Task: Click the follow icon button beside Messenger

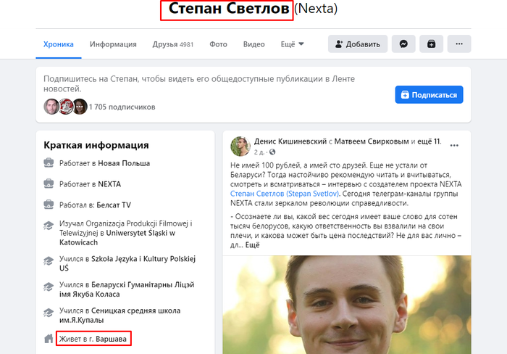Action: coord(431,44)
